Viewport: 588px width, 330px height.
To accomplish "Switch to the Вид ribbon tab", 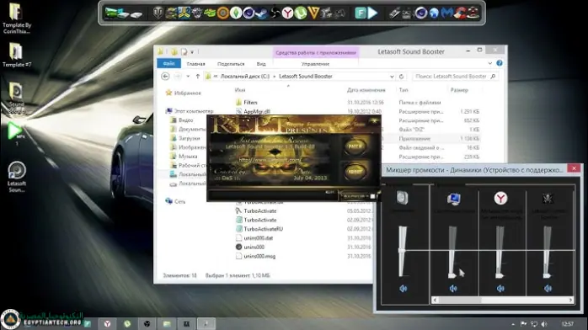I will 261,64.
